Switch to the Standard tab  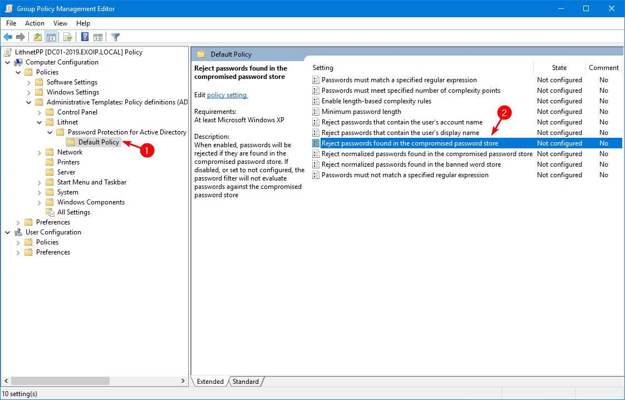(245, 381)
